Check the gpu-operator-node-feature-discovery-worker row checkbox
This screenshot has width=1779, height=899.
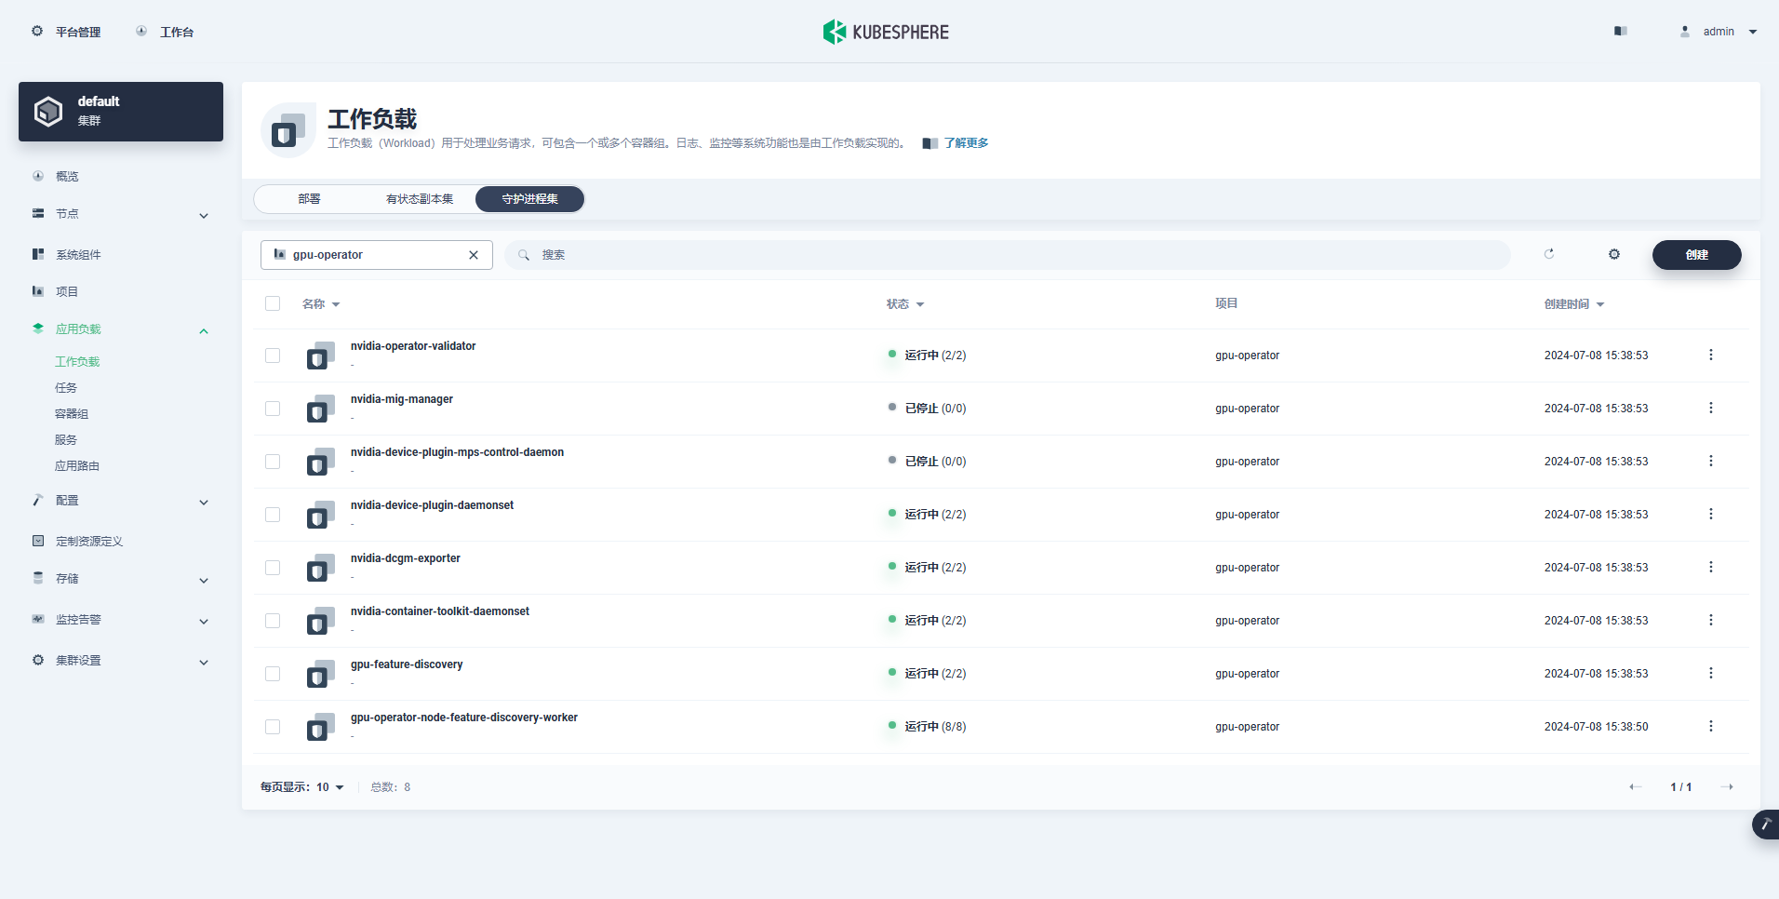pos(273,727)
